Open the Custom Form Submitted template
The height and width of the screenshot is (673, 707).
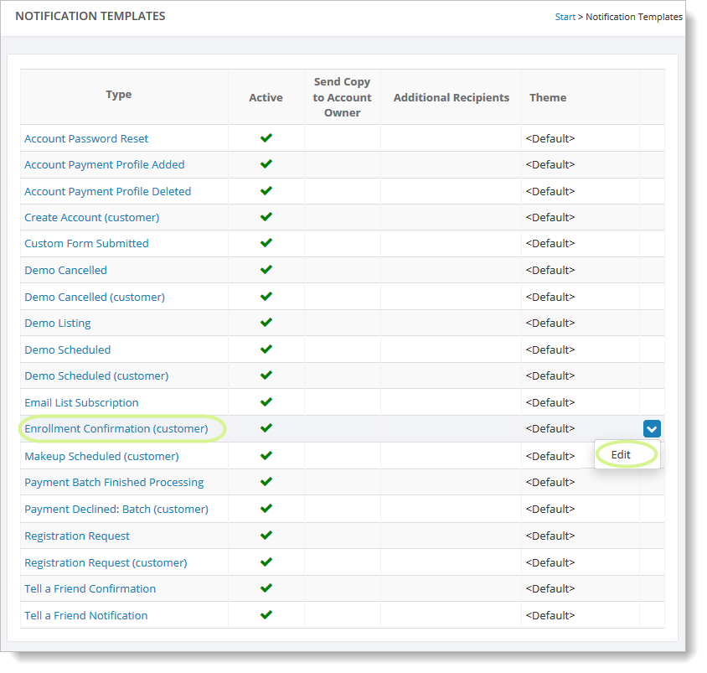click(x=86, y=244)
